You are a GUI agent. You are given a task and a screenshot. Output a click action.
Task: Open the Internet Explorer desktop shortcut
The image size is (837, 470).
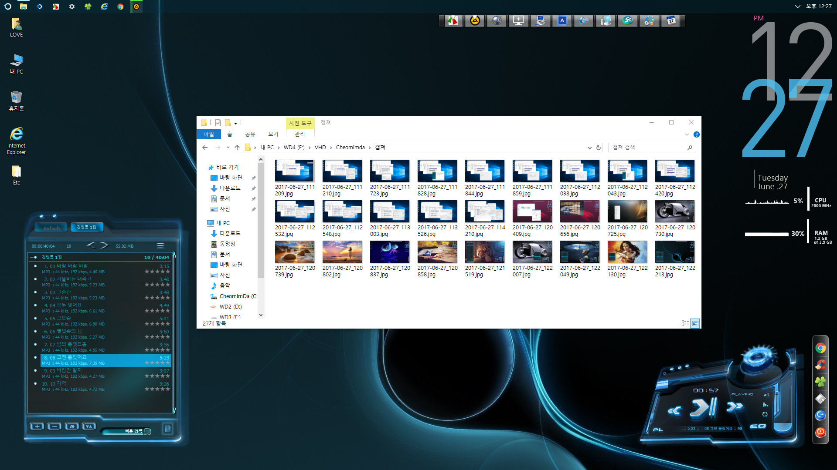tap(17, 141)
